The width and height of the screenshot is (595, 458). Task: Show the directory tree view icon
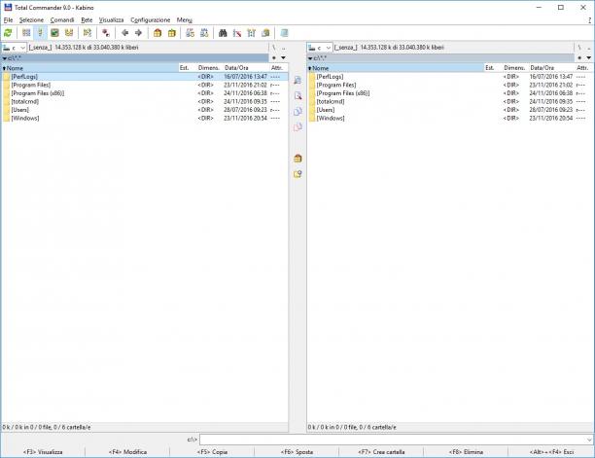[x=69, y=33]
